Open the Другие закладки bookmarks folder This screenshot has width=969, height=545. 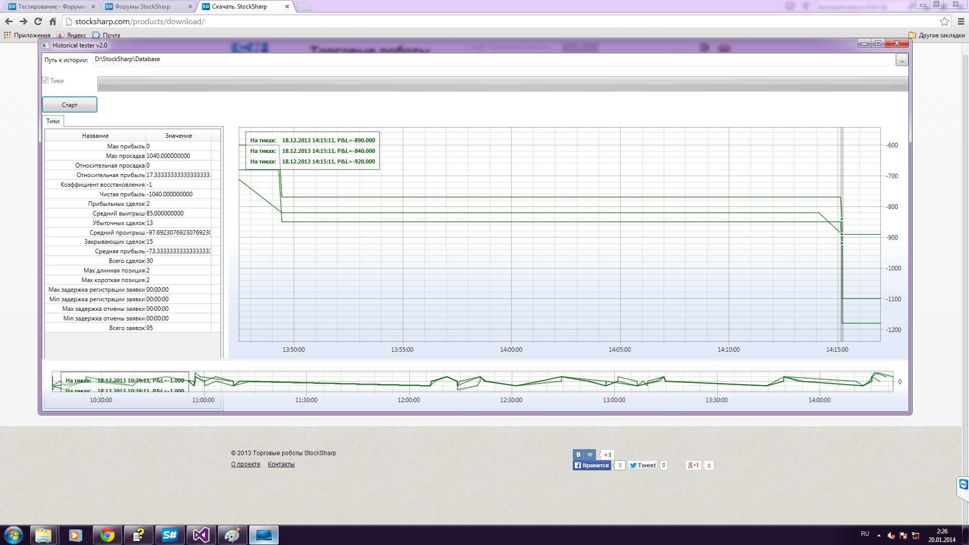937,35
